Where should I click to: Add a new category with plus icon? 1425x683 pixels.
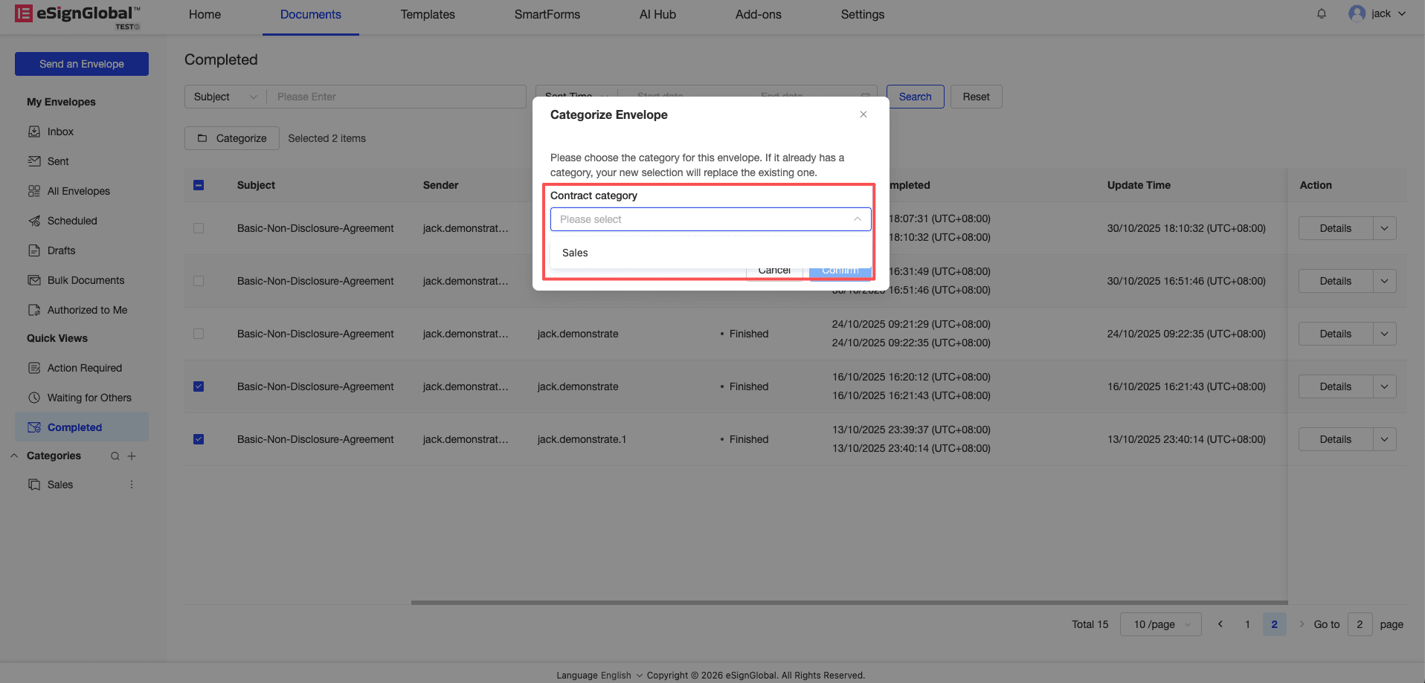point(132,456)
